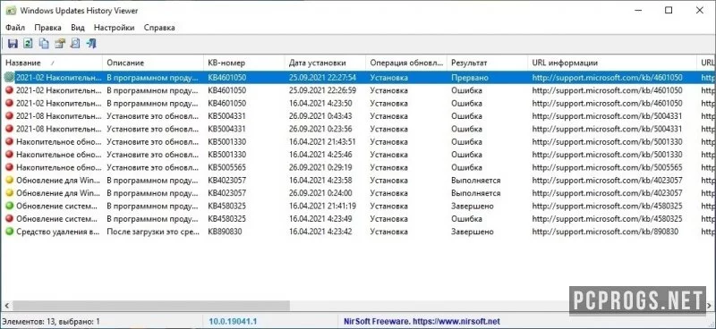Click the KB890830 cell
This screenshot has height=329, width=716.
tap(225, 232)
